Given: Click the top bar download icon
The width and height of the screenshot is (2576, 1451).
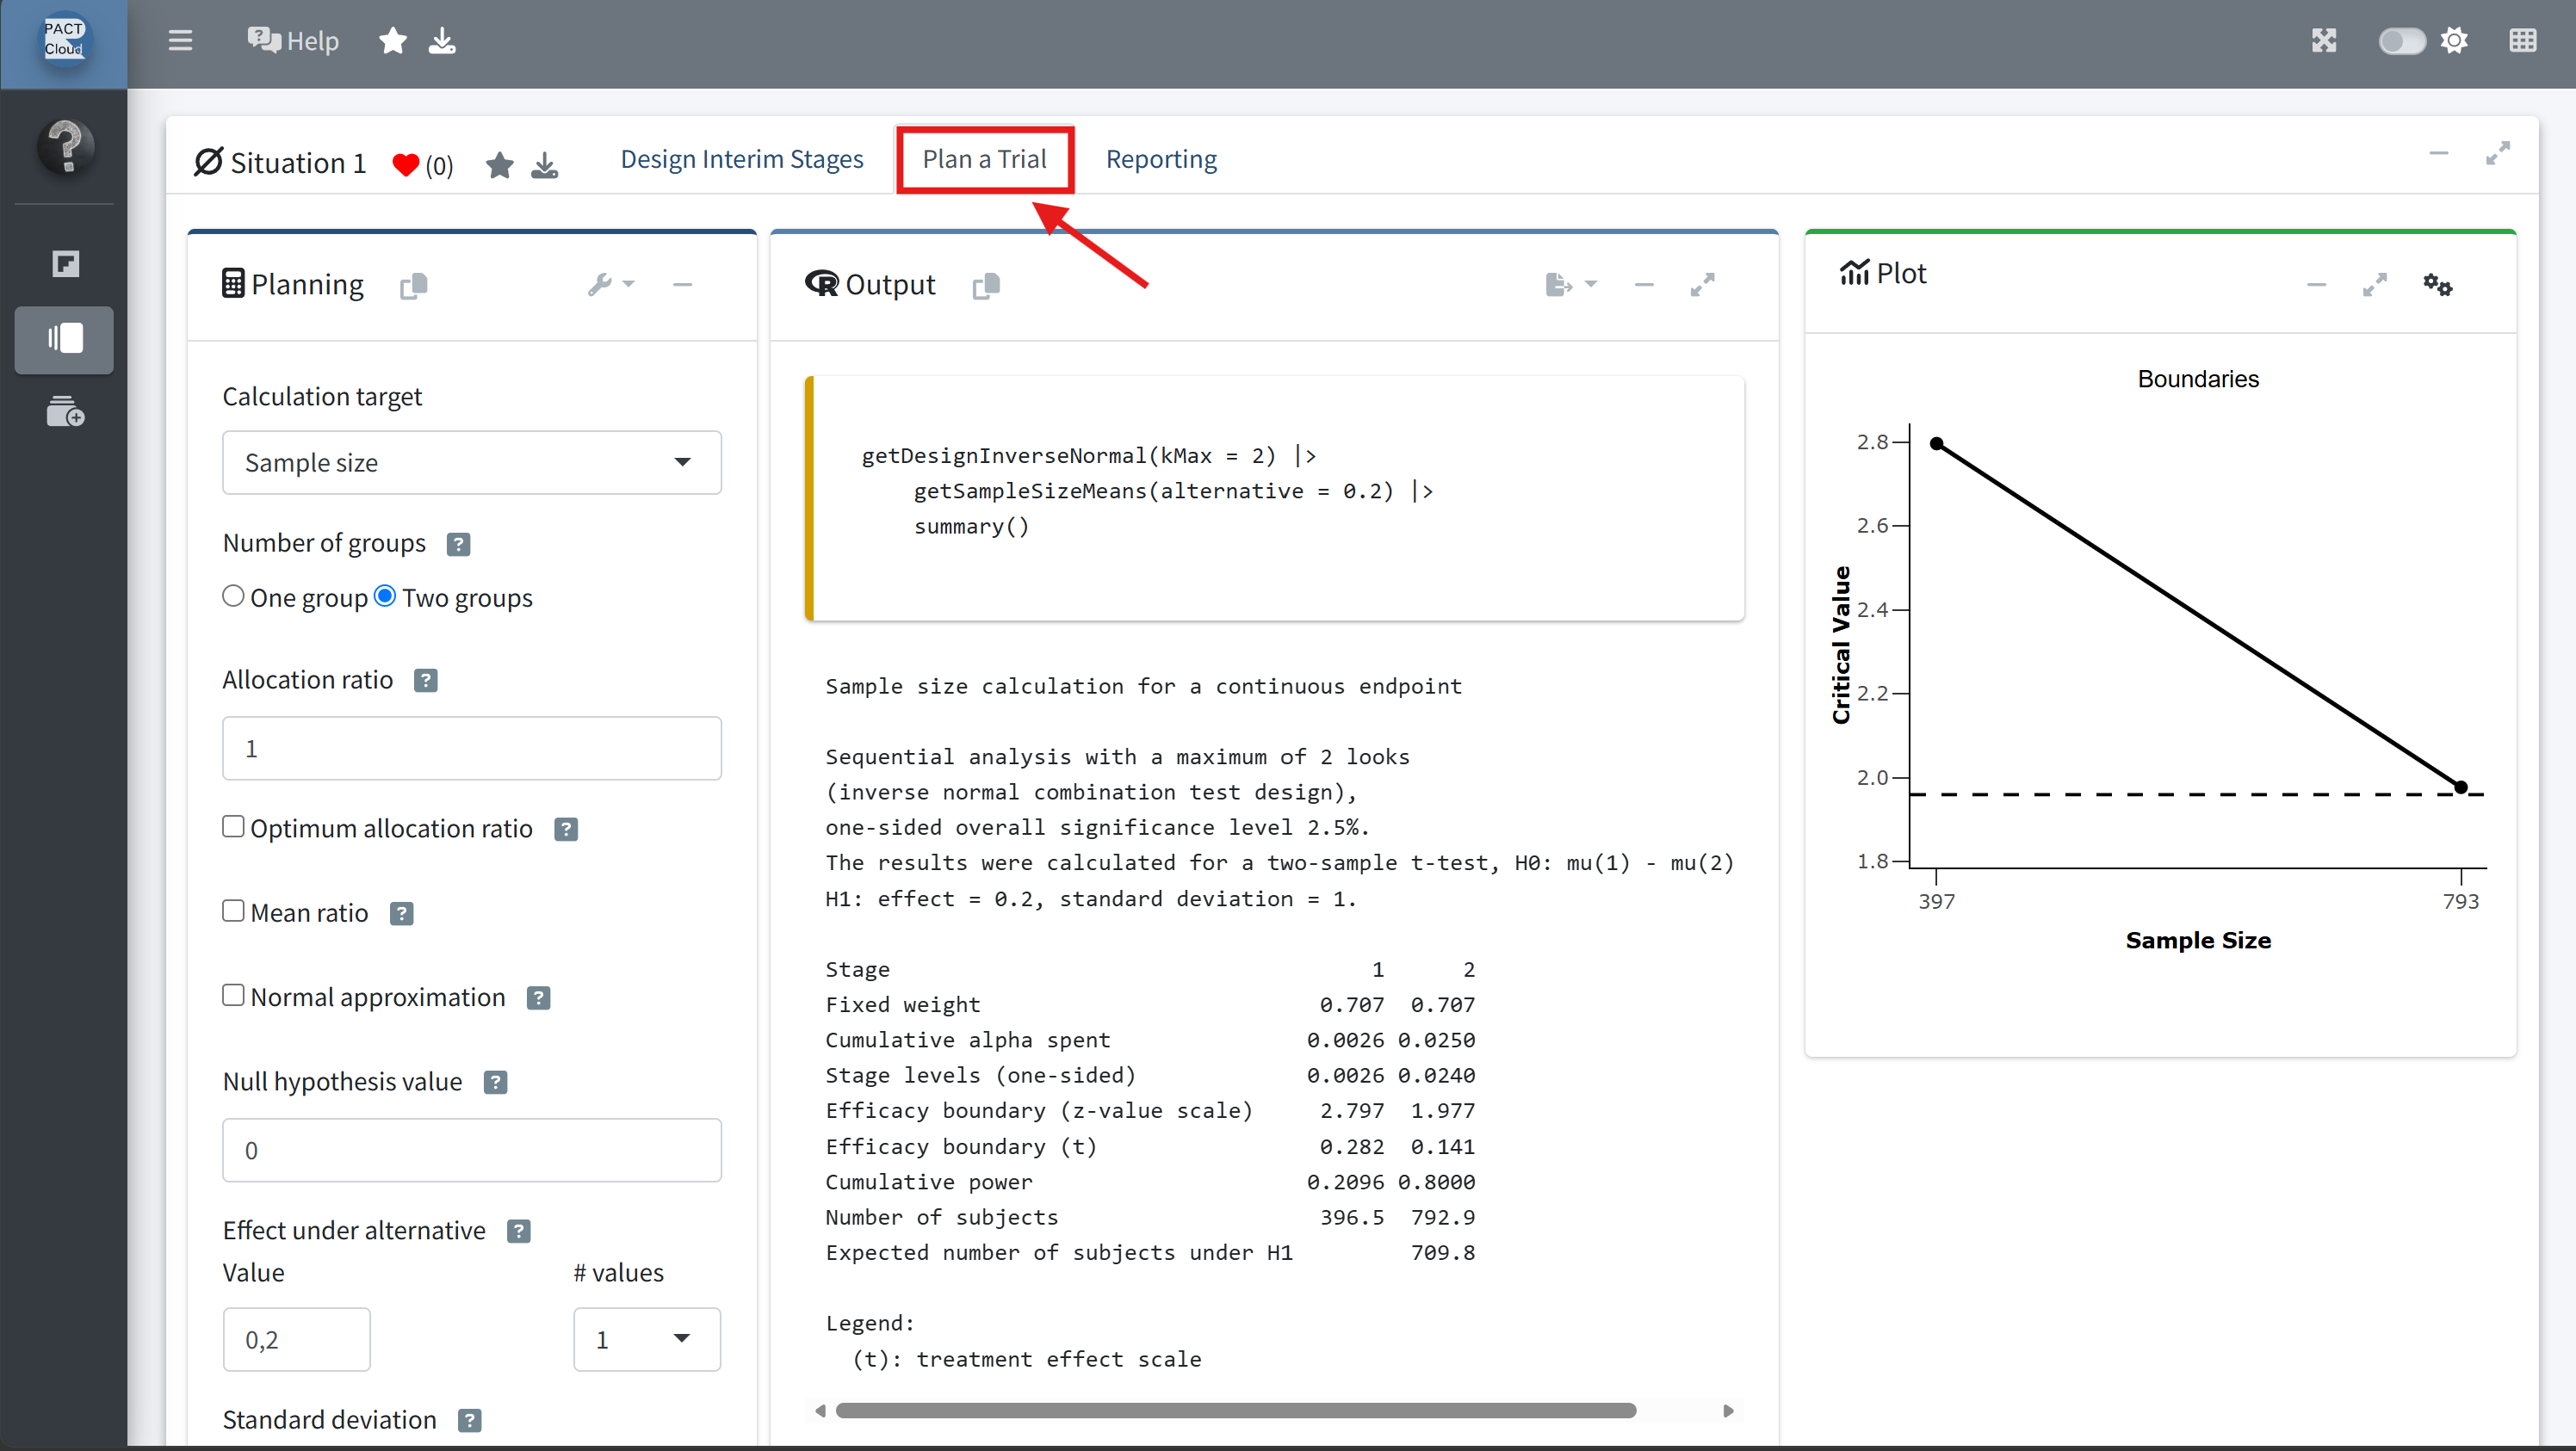Looking at the screenshot, I should 442,41.
